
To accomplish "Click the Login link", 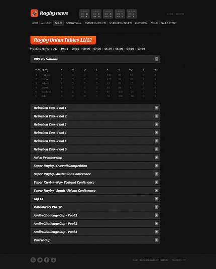I will coord(170,14).
